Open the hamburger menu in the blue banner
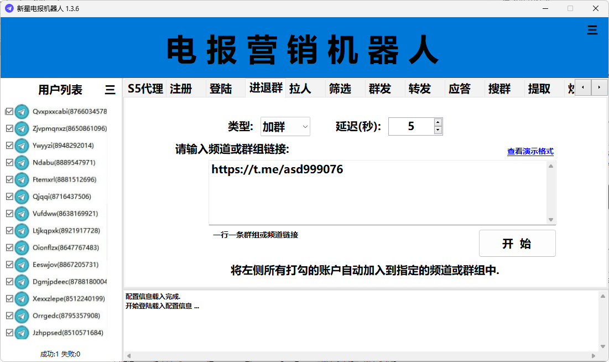609x362 pixels. tap(592, 30)
